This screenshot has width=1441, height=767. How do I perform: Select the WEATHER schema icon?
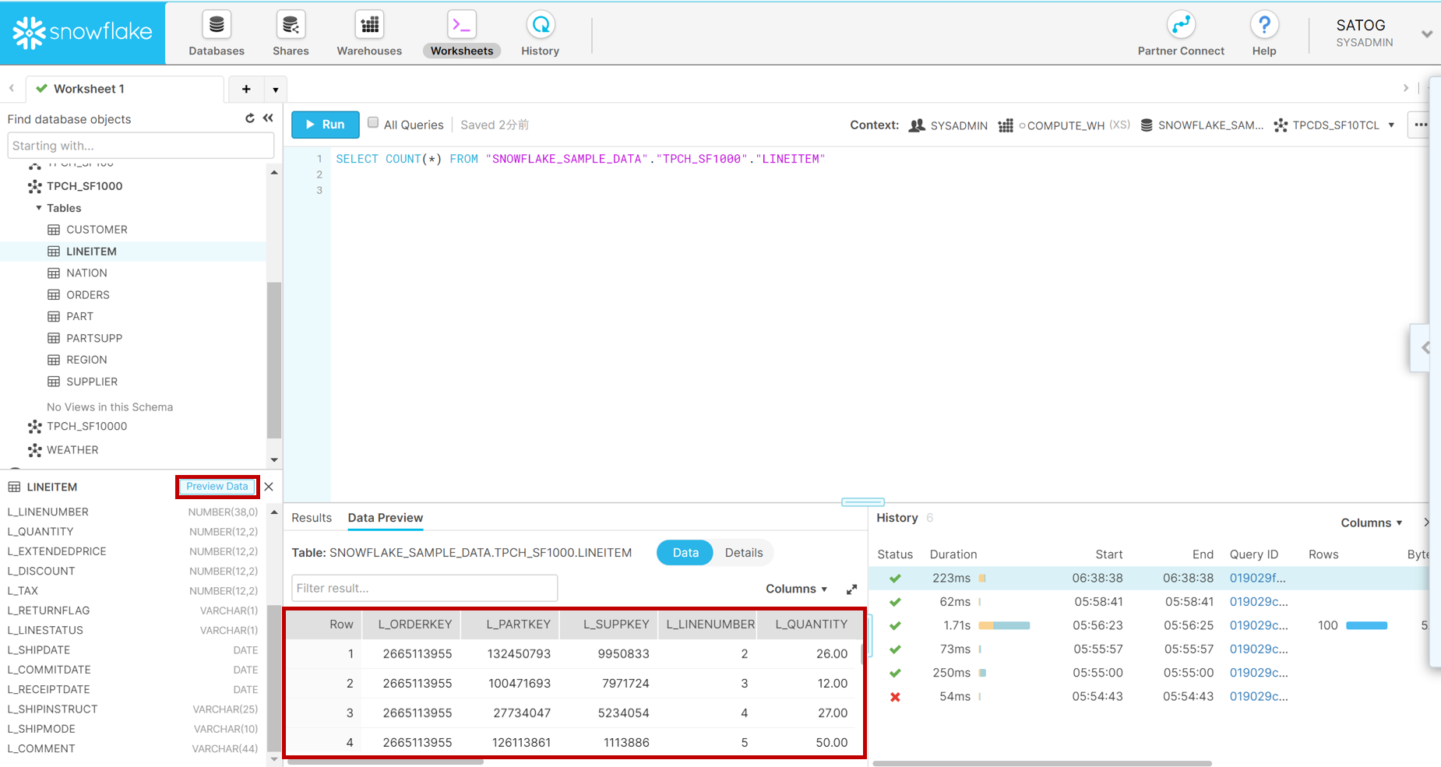35,450
